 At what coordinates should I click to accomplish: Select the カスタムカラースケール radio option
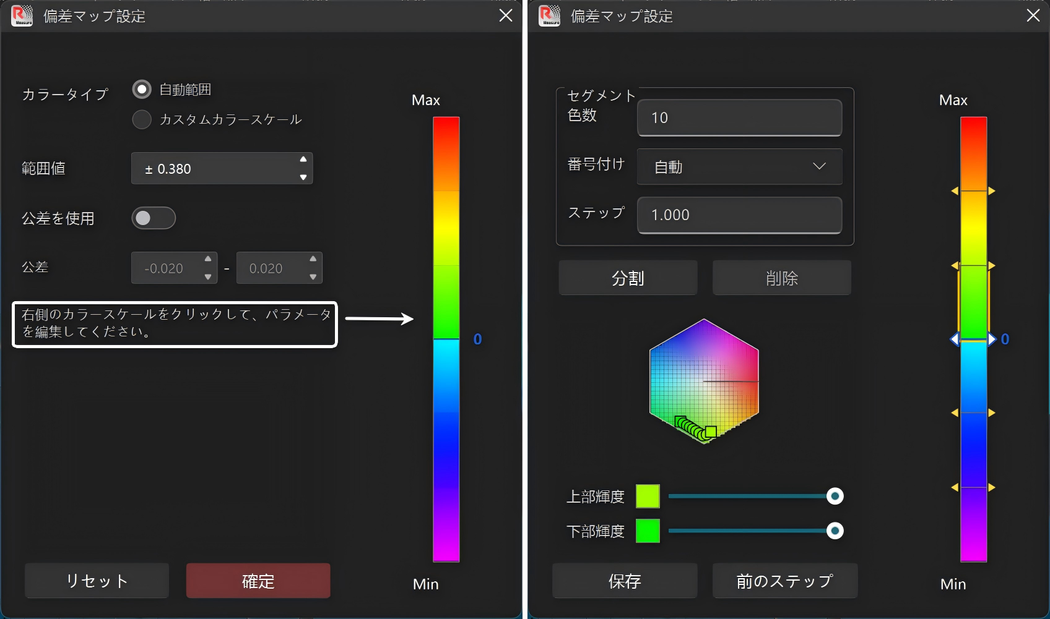[x=142, y=119]
